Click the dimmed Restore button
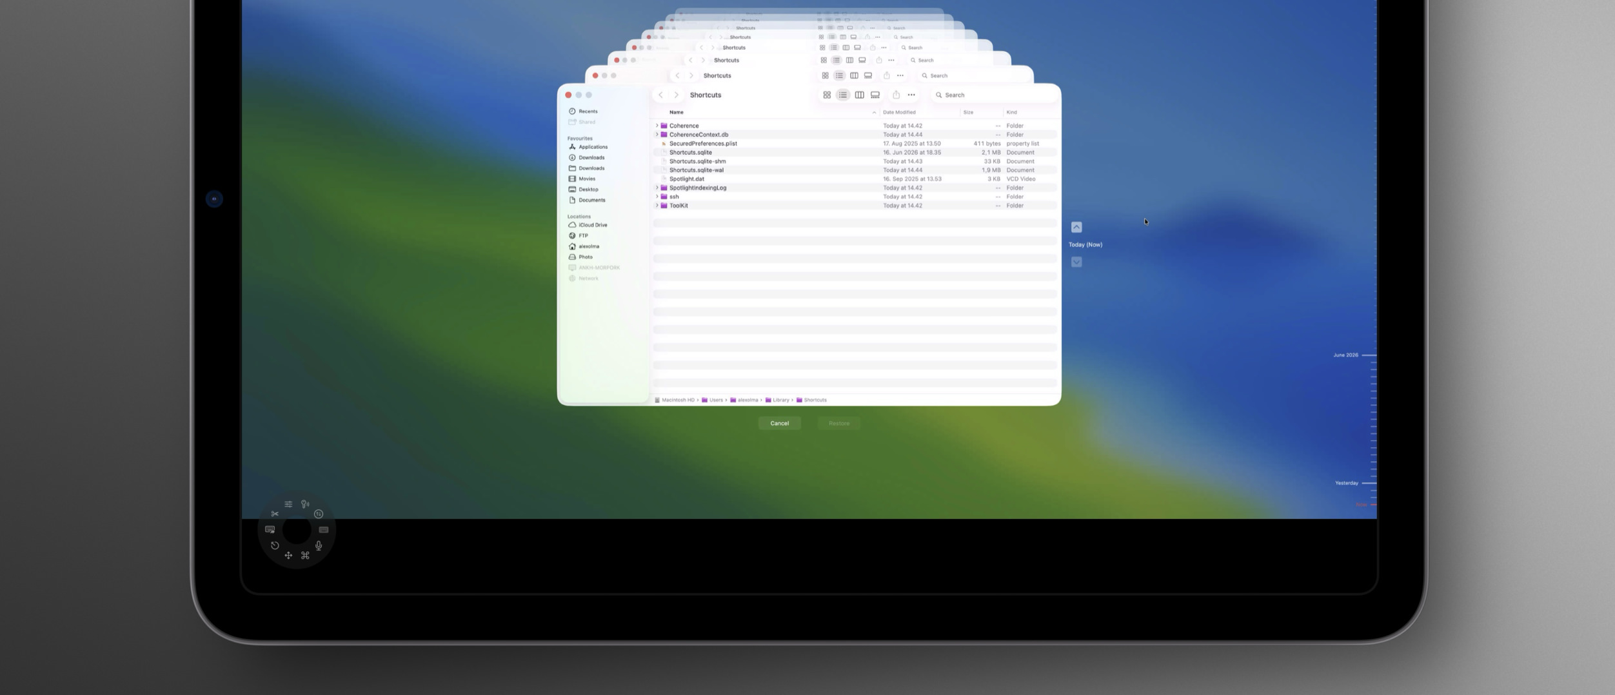This screenshot has height=695, width=1615. pos(839,423)
